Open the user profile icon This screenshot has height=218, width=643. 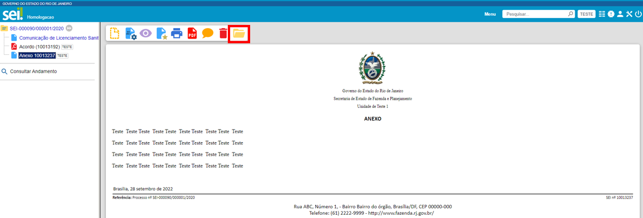click(620, 14)
